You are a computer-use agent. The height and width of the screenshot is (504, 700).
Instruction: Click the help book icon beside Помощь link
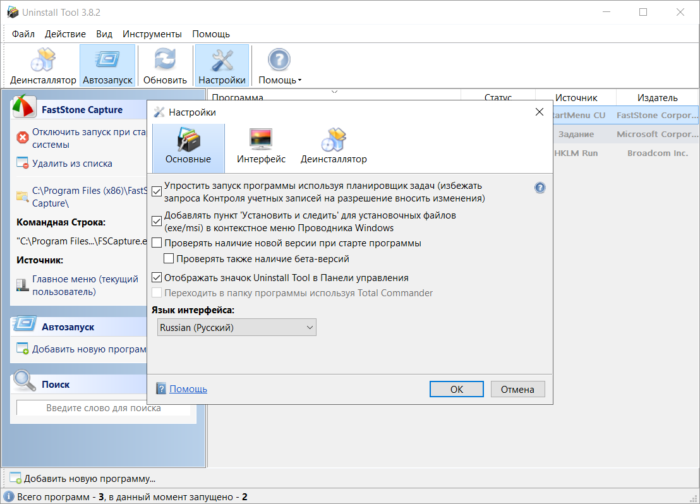(161, 388)
